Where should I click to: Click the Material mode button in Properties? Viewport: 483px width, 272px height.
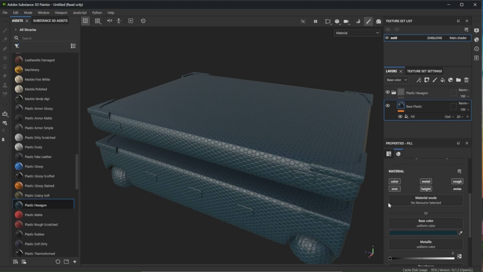click(x=426, y=200)
